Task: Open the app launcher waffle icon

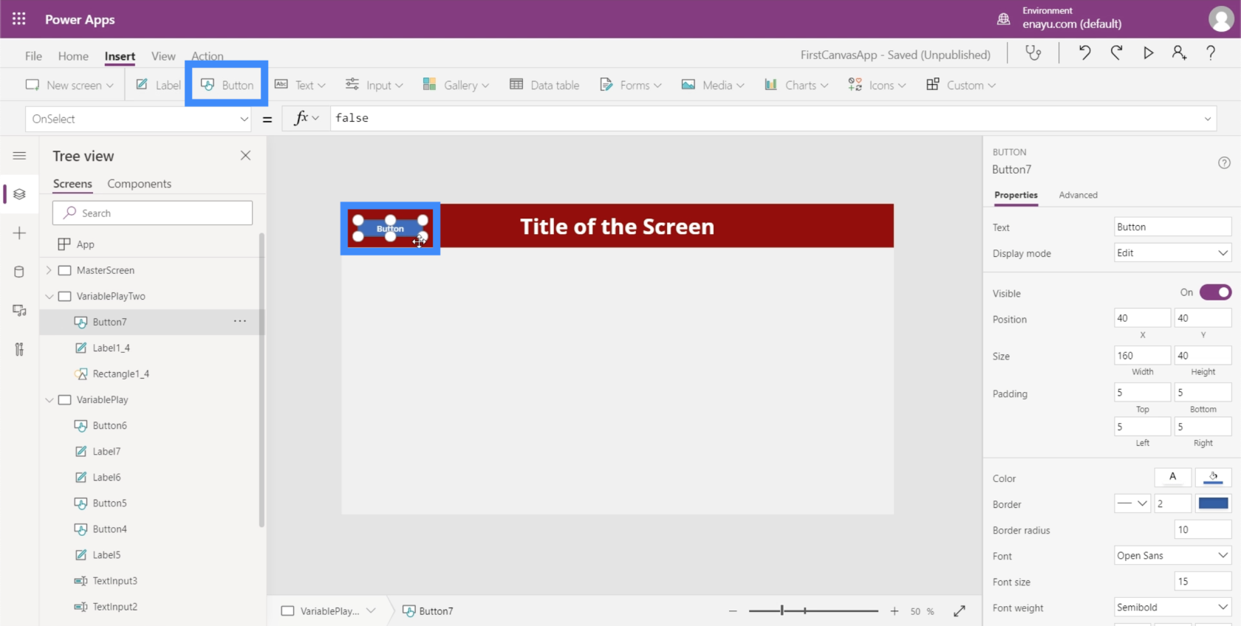Action: tap(19, 19)
